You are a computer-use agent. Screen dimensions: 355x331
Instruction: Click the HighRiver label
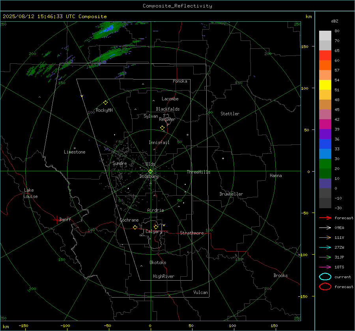(x=163, y=276)
